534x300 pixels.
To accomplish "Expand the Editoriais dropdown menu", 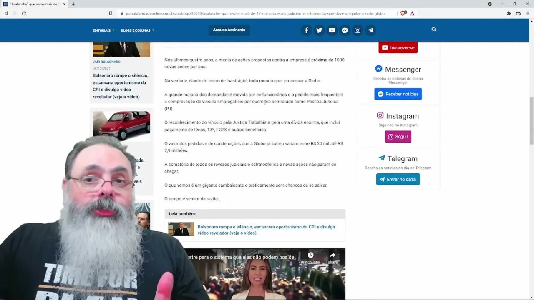I will pos(103,30).
